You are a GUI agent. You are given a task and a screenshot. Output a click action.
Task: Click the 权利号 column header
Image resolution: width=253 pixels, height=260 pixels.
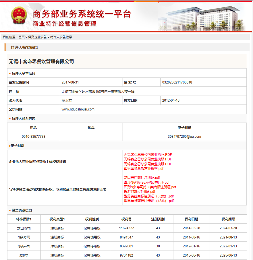126,219
